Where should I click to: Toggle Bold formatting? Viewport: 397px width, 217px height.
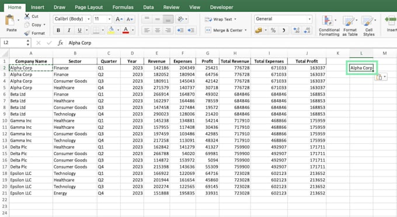[58, 30]
